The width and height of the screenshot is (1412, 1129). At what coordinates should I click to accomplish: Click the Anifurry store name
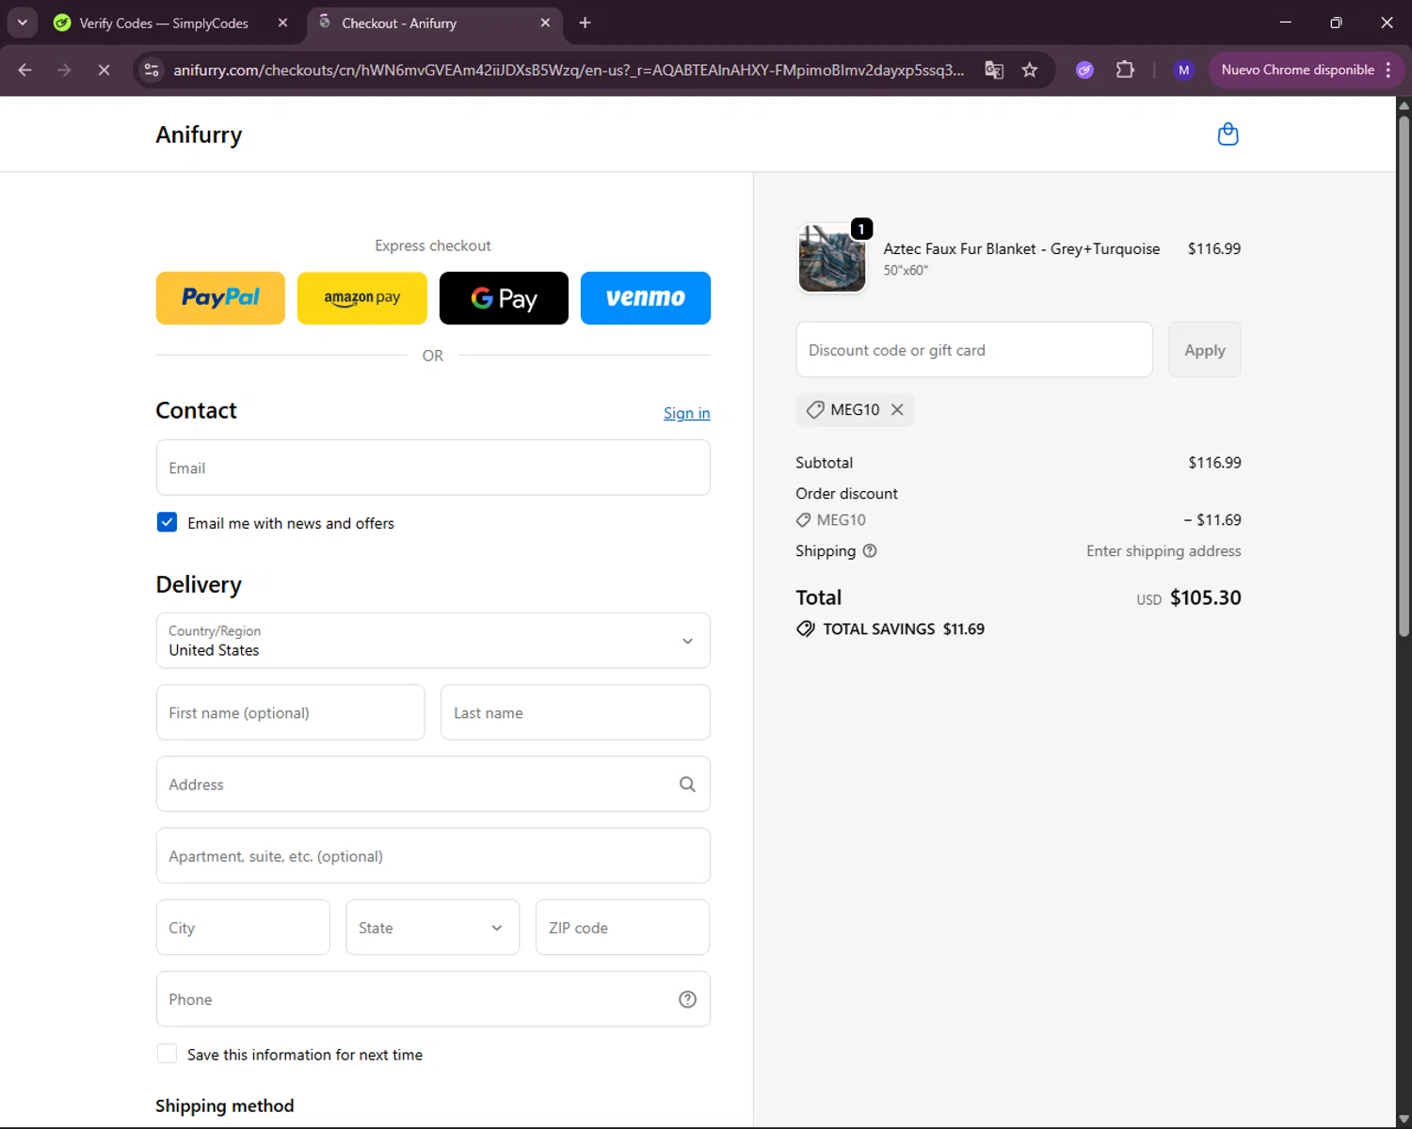point(199,135)
